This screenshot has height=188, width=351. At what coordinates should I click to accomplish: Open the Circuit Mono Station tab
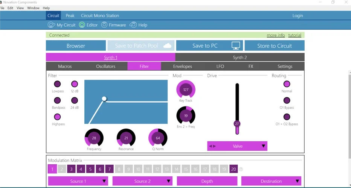(x=100, y=16)
